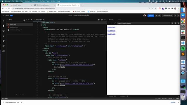
Task: Open the deployment rocket sidebar icon
Action: coord(4,46)
